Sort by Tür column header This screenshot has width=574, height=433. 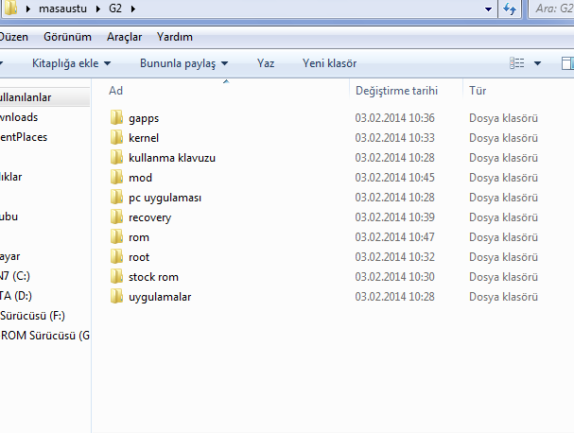tap(478, 91)
